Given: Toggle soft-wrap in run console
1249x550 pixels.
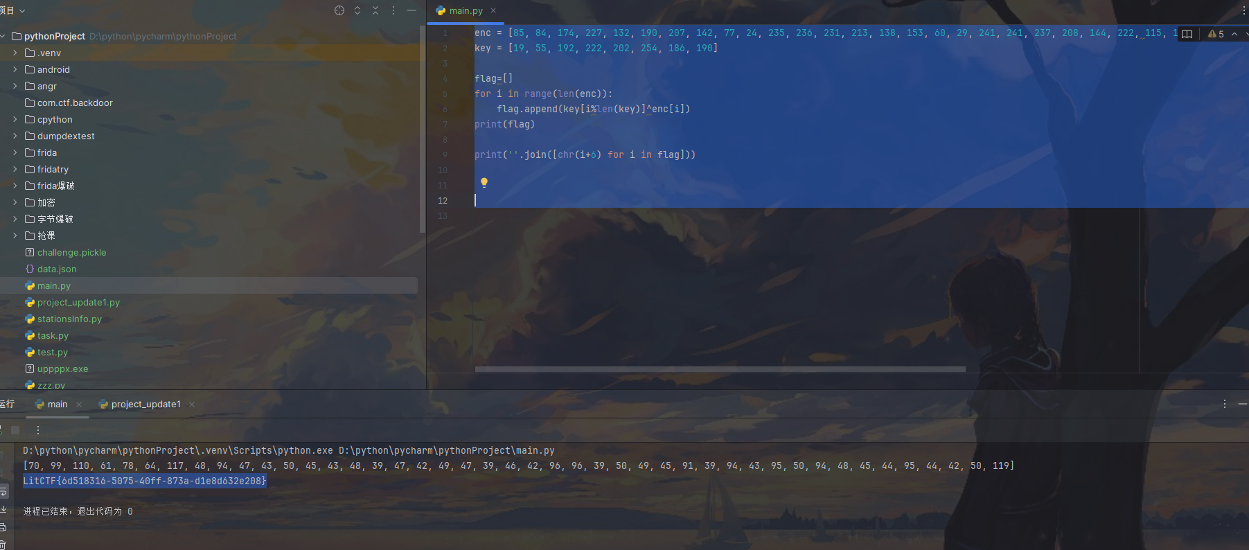Looking at the screenshot, I should [3, 492].
